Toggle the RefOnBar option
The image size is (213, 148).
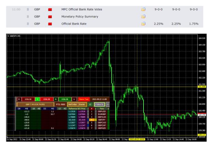[x=73, y=104]
